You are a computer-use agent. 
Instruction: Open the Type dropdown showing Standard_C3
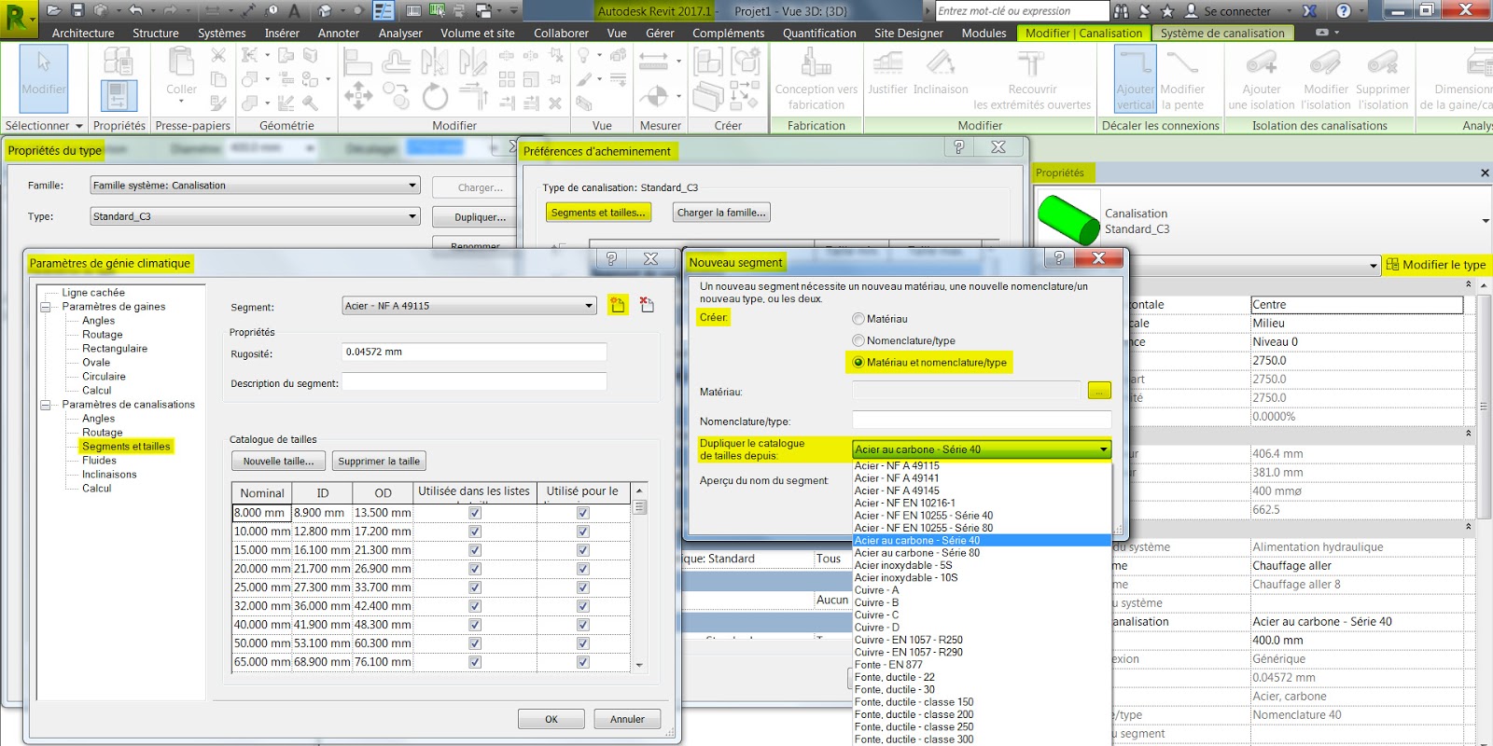tap(255, 216)
